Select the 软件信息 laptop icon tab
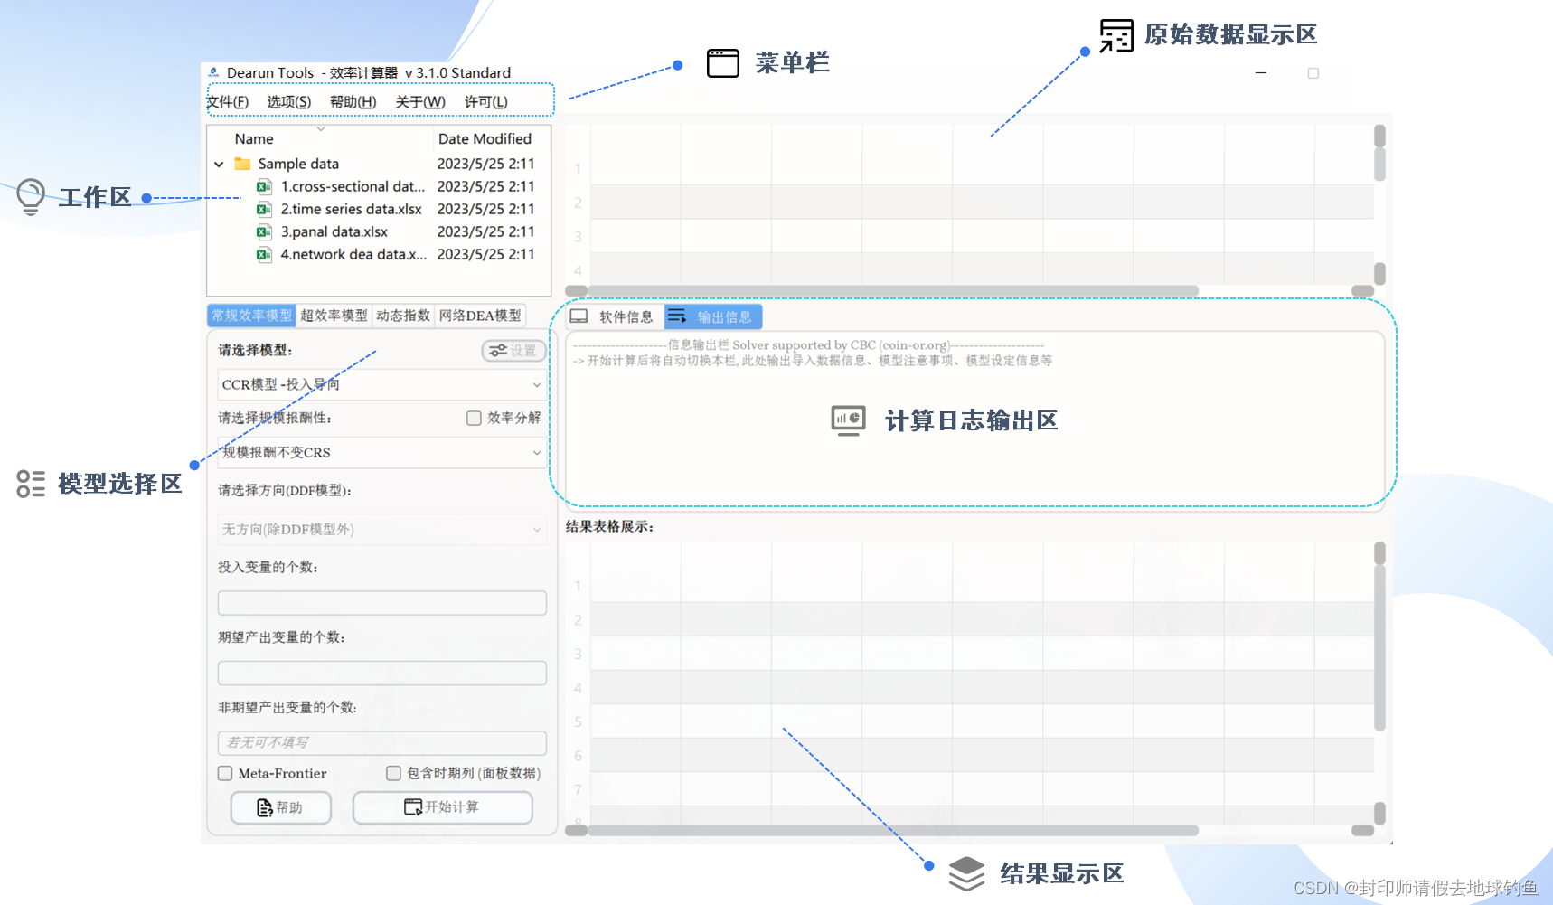This screenshot has height=905, width=1553. (x=577, y=316)
